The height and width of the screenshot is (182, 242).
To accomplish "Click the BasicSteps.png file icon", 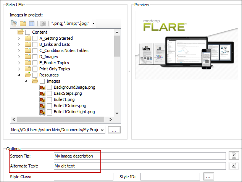I will click(x=42, y=94).
